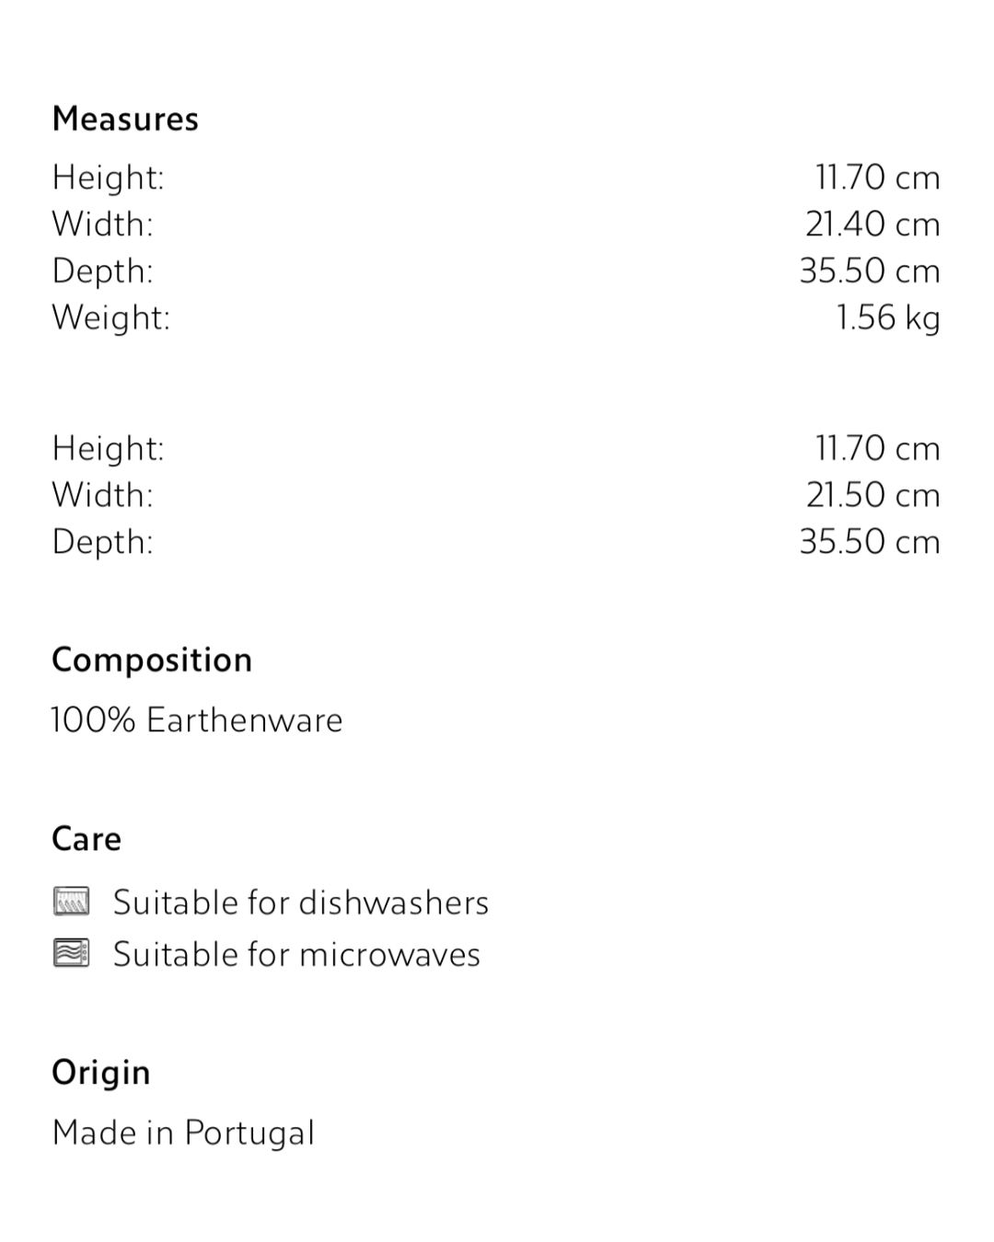Select the Width label for 21.50 cm
This screenshot has width=994, height=1242.
pyautogui.click(x=102, y=495)
